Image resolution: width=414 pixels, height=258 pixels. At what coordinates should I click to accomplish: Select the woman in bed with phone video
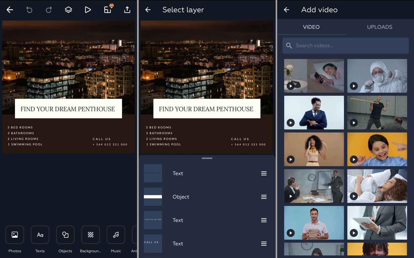314,76
